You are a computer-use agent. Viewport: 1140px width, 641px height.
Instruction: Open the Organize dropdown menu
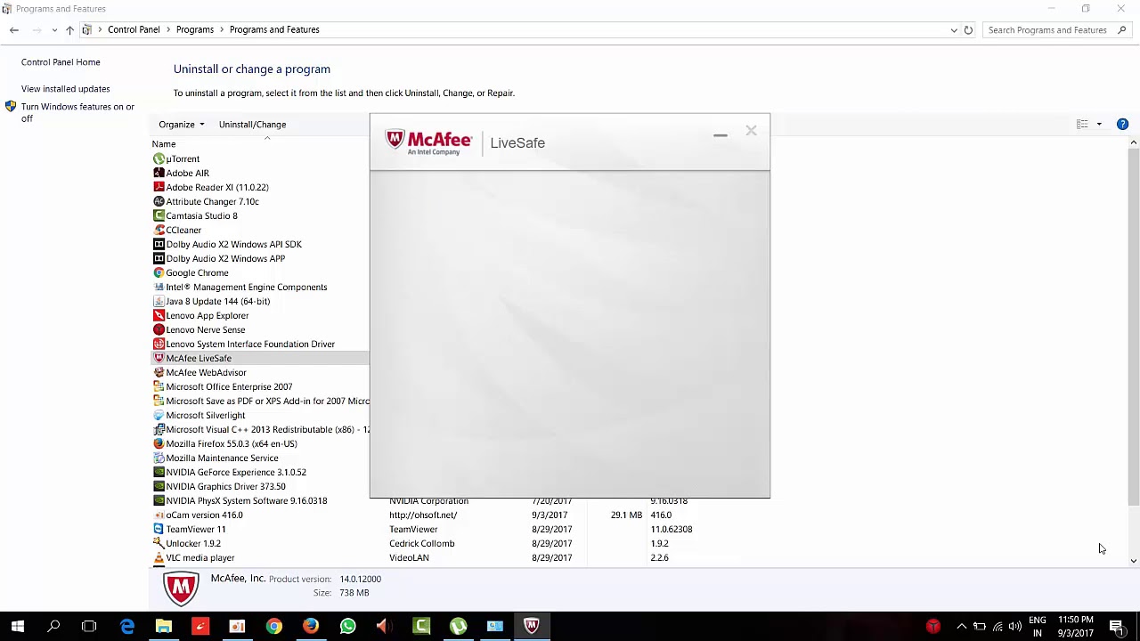click(x=182, y=125)
